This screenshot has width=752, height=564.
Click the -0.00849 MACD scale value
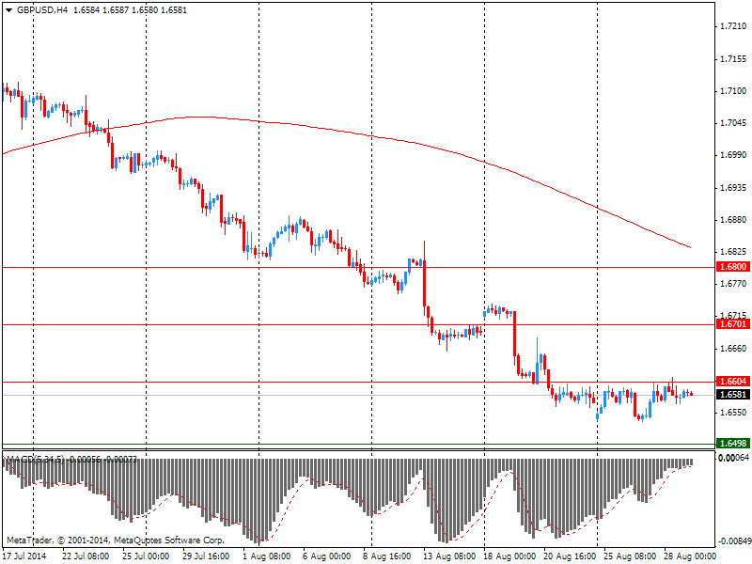tap(734, 541)
